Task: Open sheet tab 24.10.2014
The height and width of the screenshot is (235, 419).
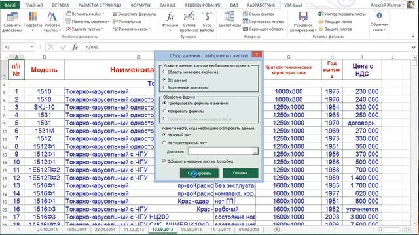Action: 47,229
